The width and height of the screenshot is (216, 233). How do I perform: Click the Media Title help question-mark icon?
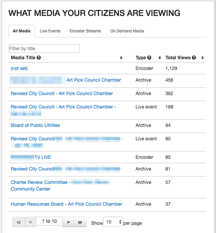(x=39, y=58)
